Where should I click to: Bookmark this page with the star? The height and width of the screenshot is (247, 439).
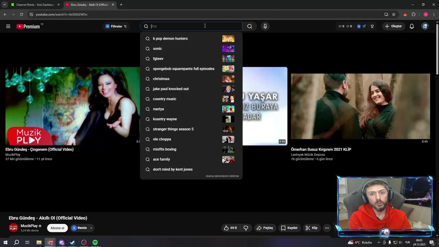point(394,14)
